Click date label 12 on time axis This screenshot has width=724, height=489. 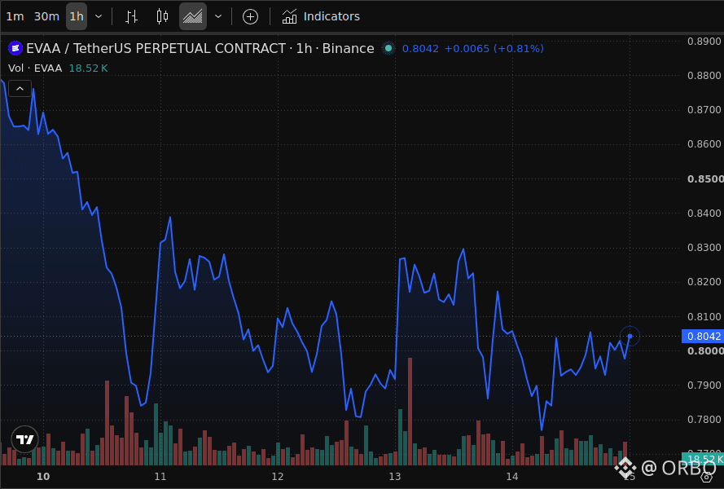click(x=278, y=477)
